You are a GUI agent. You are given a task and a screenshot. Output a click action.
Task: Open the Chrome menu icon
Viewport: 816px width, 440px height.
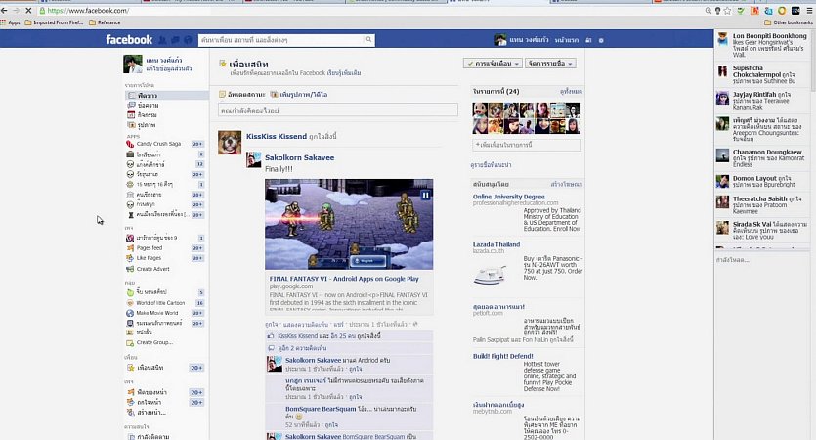point(809,10)
